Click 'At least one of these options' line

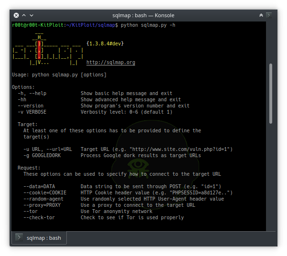[x=112, y=130]
